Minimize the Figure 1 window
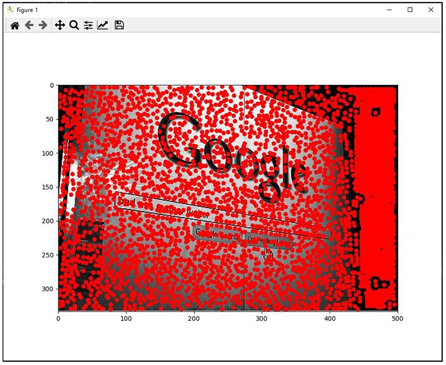The height and width of the screenshot is (365, 446). click(389, 9)
